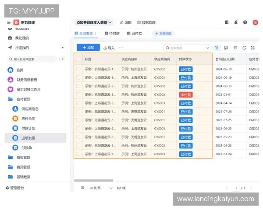Open the notification bell icon
263x210 pixels.
click(x=236, y=22)
